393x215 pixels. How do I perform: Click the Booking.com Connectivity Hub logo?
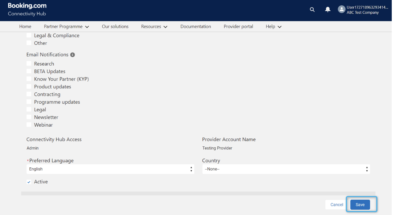(x=27, y=9)
